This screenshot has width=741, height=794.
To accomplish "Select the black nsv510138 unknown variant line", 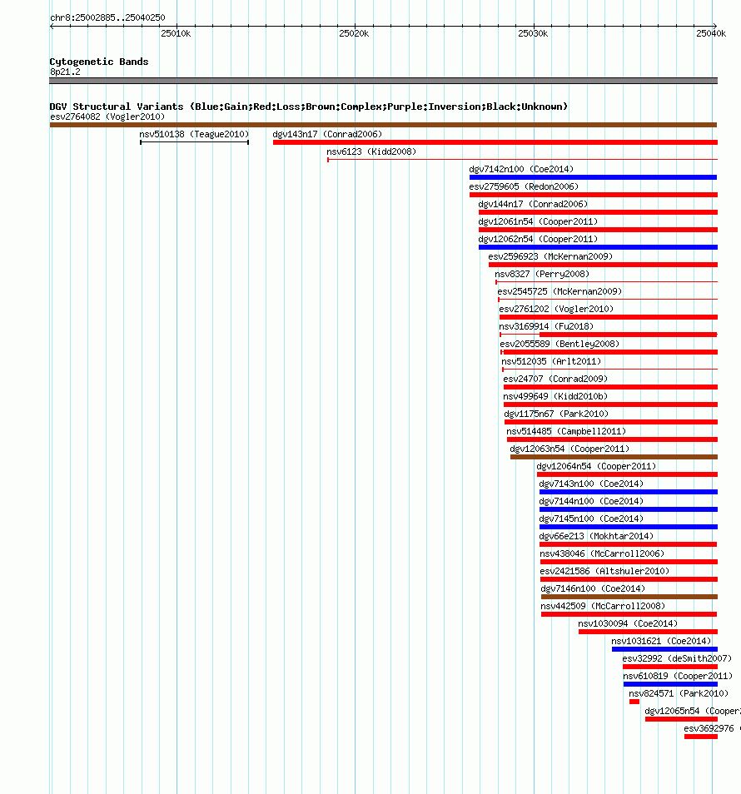I will click(195, 142).
